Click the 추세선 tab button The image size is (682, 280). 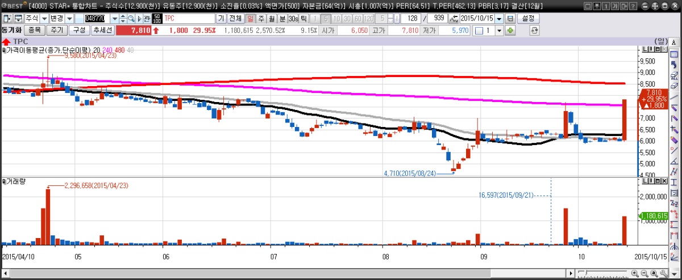click(x=102, y=31)
